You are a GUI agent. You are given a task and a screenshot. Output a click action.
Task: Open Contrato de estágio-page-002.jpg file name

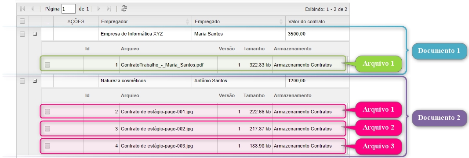pos(157,129)
